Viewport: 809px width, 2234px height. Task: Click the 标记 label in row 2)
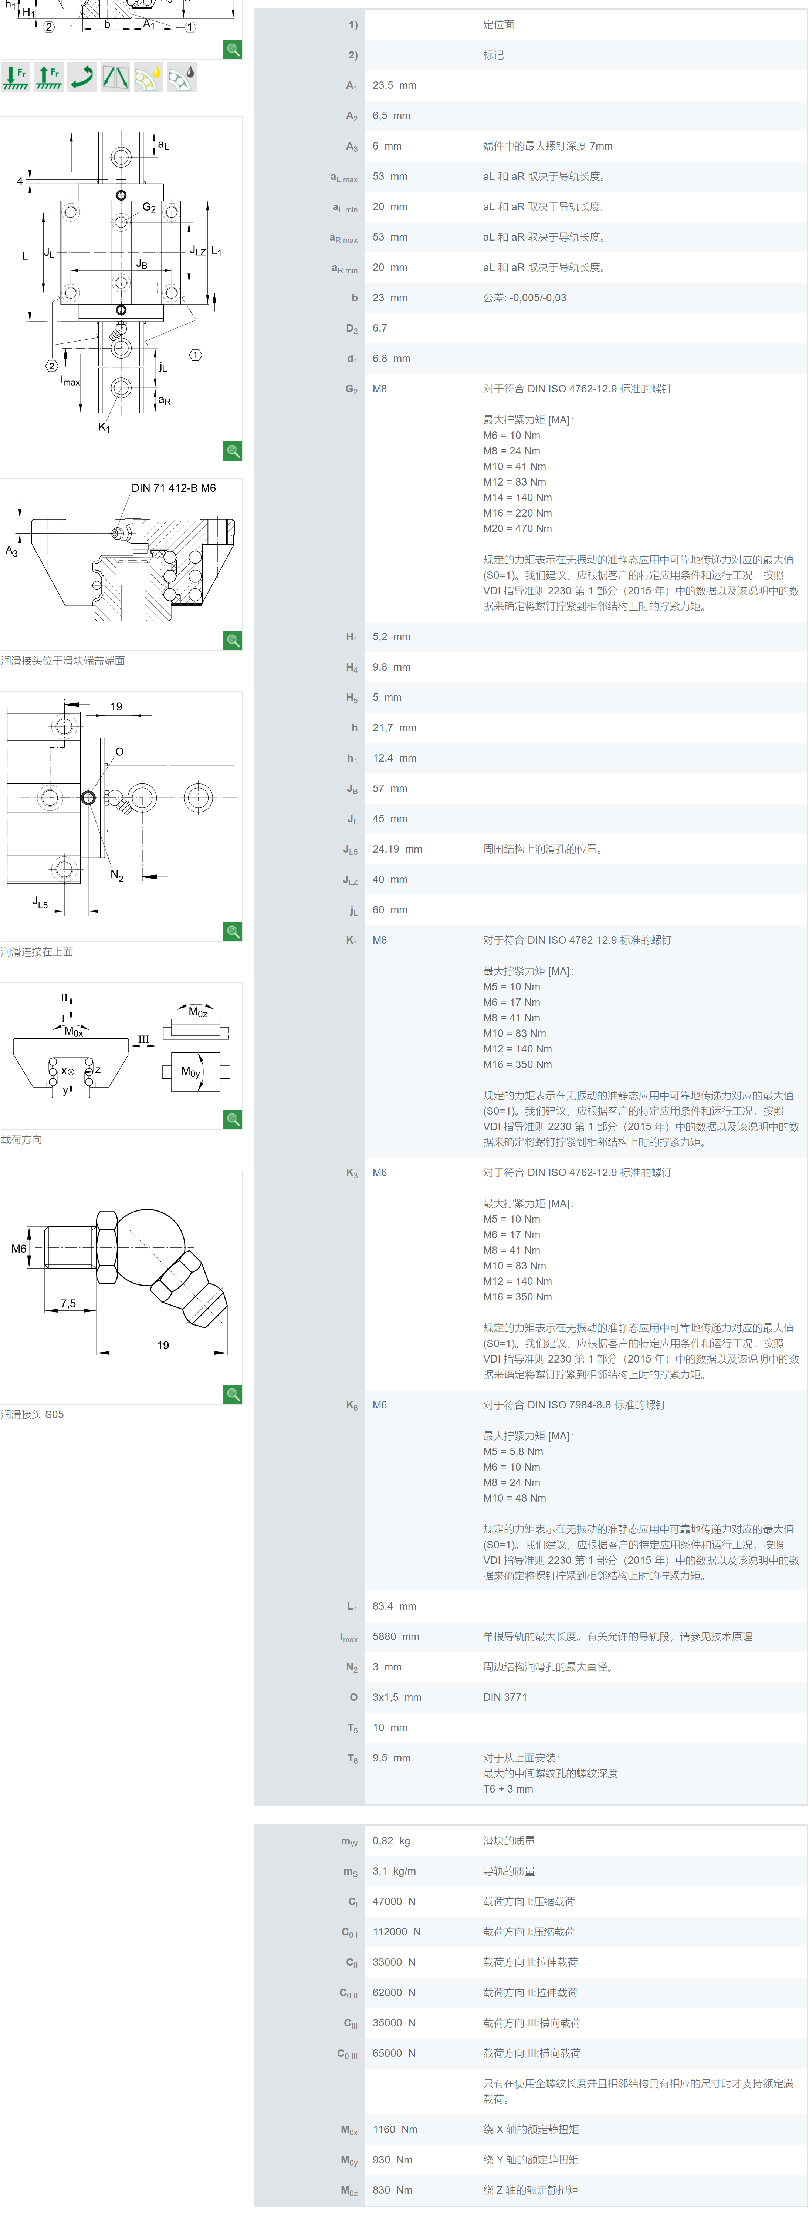(x=494, y=56)
